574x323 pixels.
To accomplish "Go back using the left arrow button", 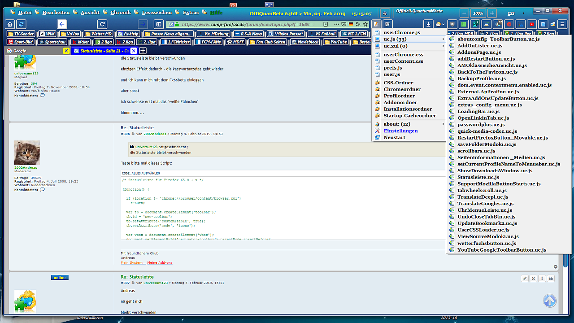I will click(x=62, y=24).
